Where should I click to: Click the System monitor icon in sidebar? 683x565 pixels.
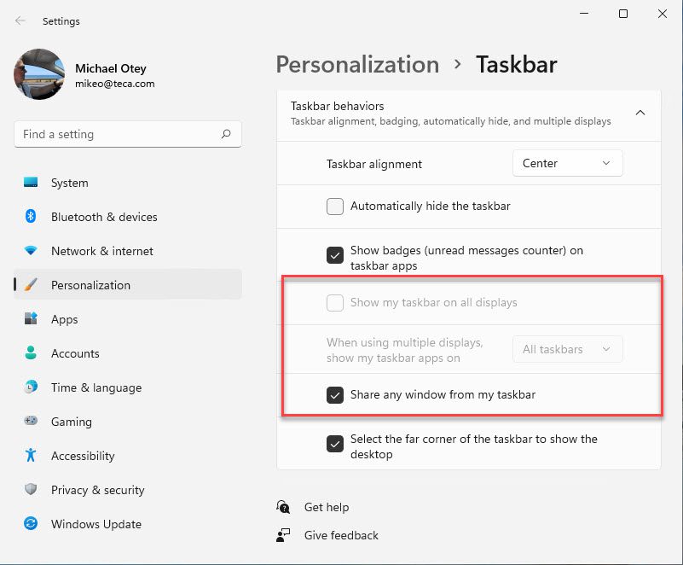coord(31,183)
